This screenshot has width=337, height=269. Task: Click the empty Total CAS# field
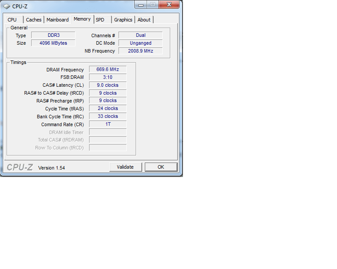point(108,140)
